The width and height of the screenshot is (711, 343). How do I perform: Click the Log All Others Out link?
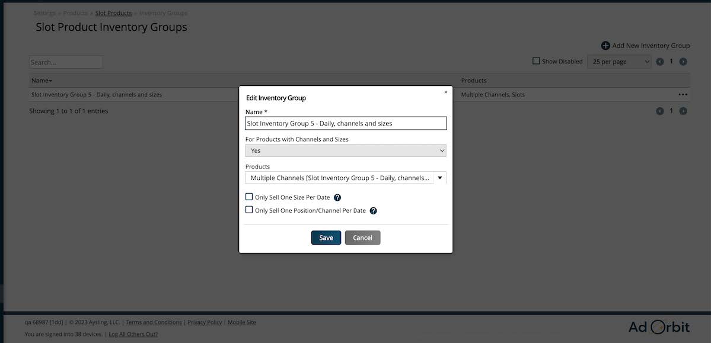[133, 334]
